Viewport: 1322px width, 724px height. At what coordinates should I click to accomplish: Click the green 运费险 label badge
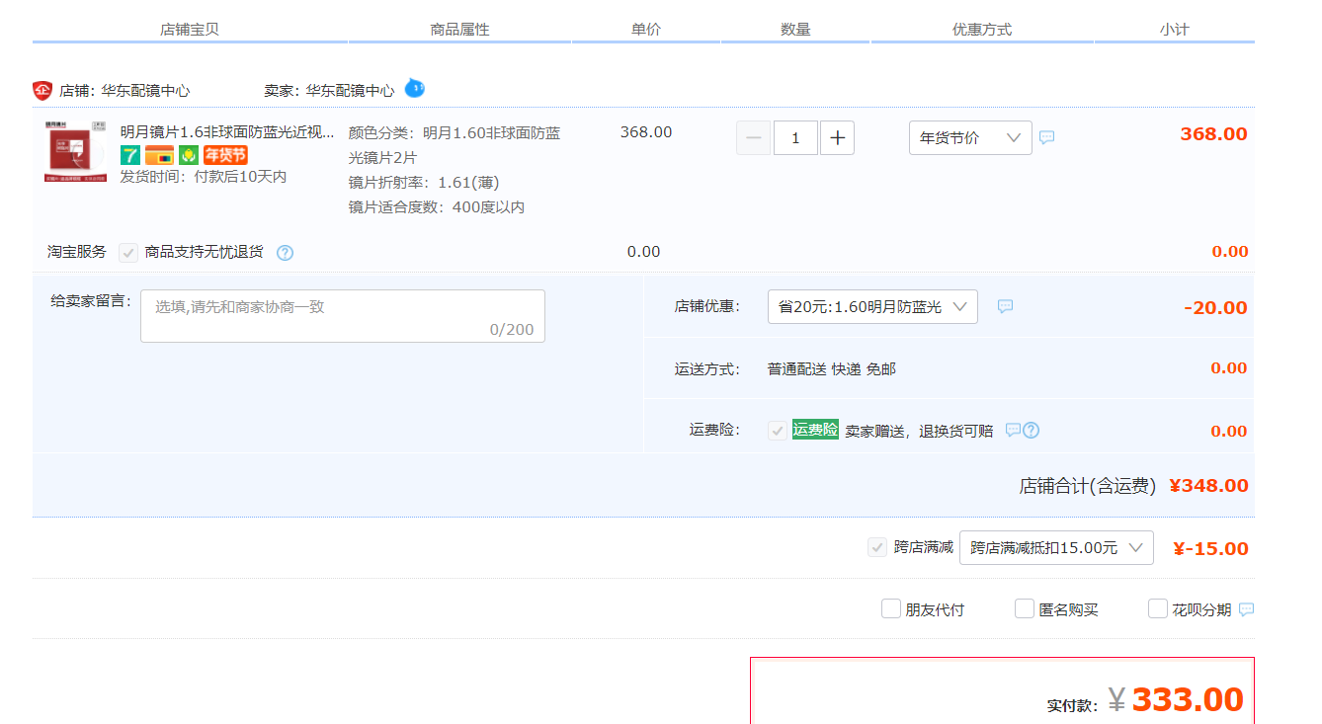tap(815, 430)
